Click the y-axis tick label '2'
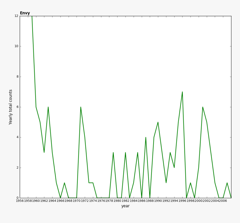 pyautogui.click(x=18, y=168)
